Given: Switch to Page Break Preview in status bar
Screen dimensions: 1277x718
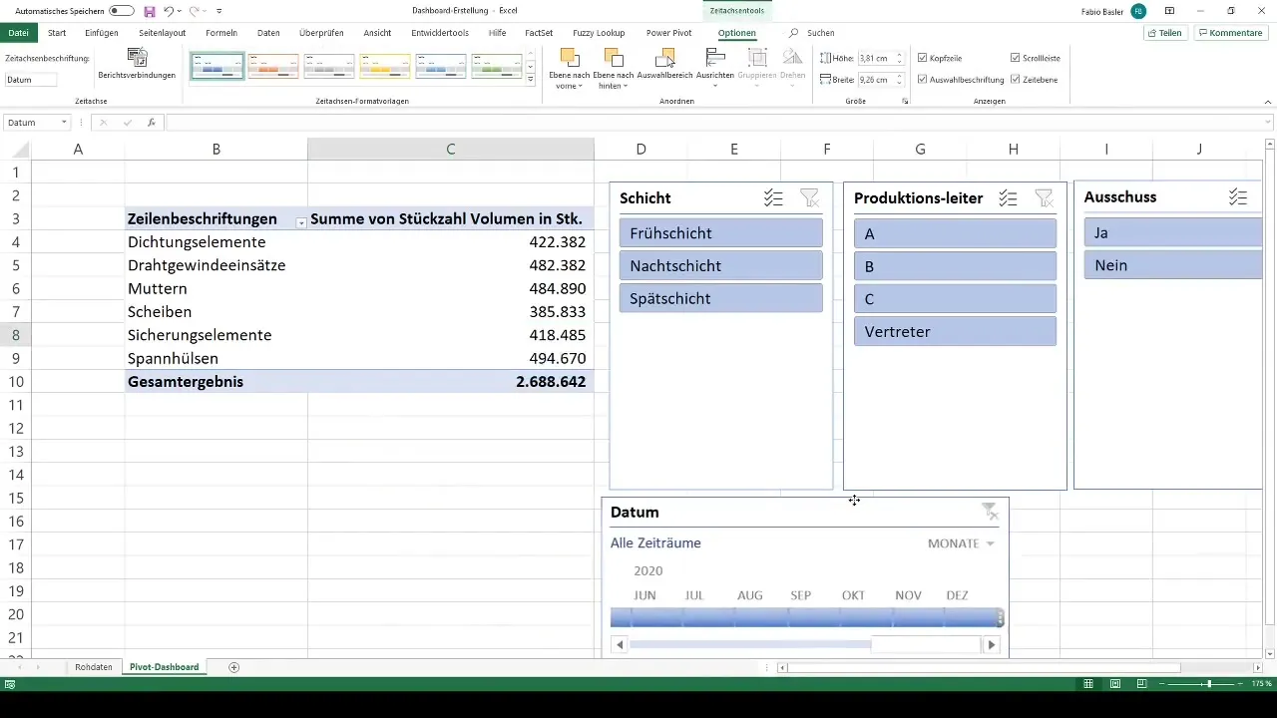Looking at the screenshot, I should click(x=1140, y=684).
